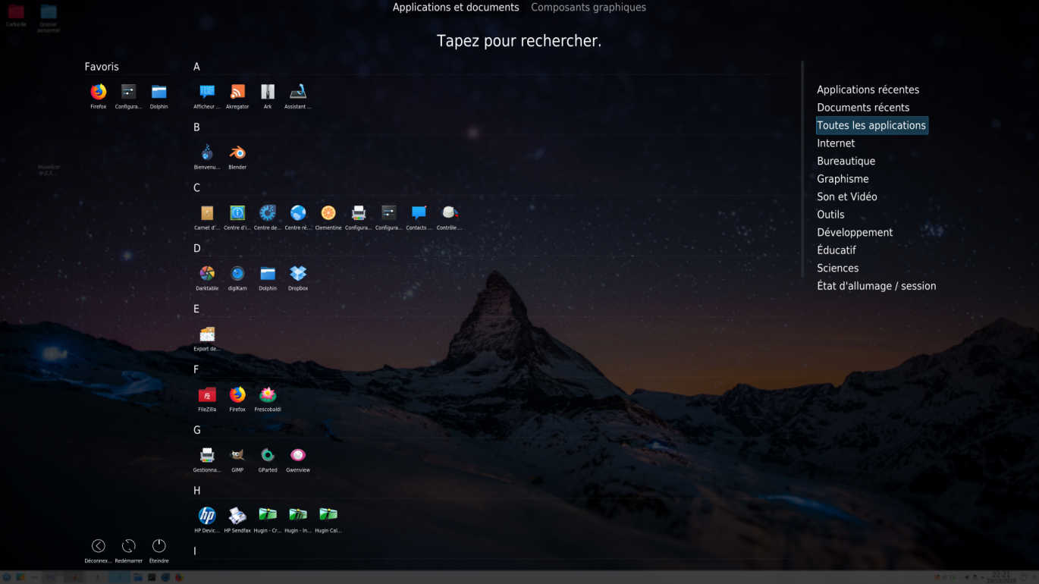Click the Redémarrer restart button
Image resolution: width=1039 pixels, height=584 pixels.
tap(128, 546)
